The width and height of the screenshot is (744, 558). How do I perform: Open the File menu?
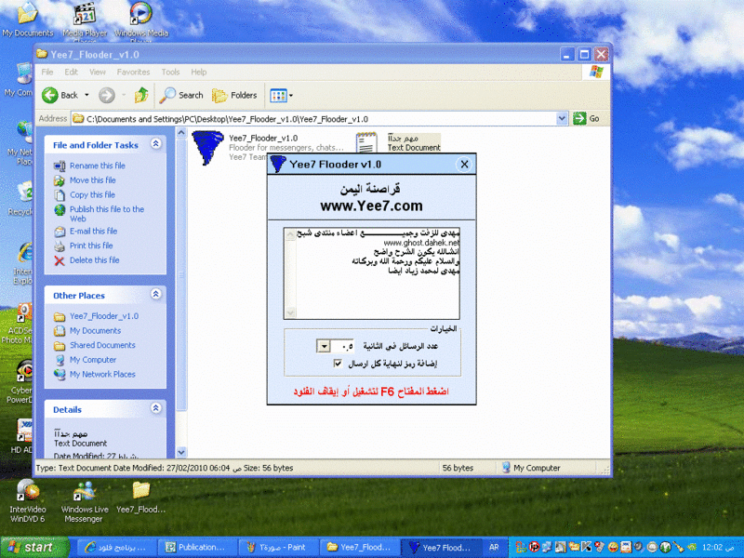tap(47, 73)
